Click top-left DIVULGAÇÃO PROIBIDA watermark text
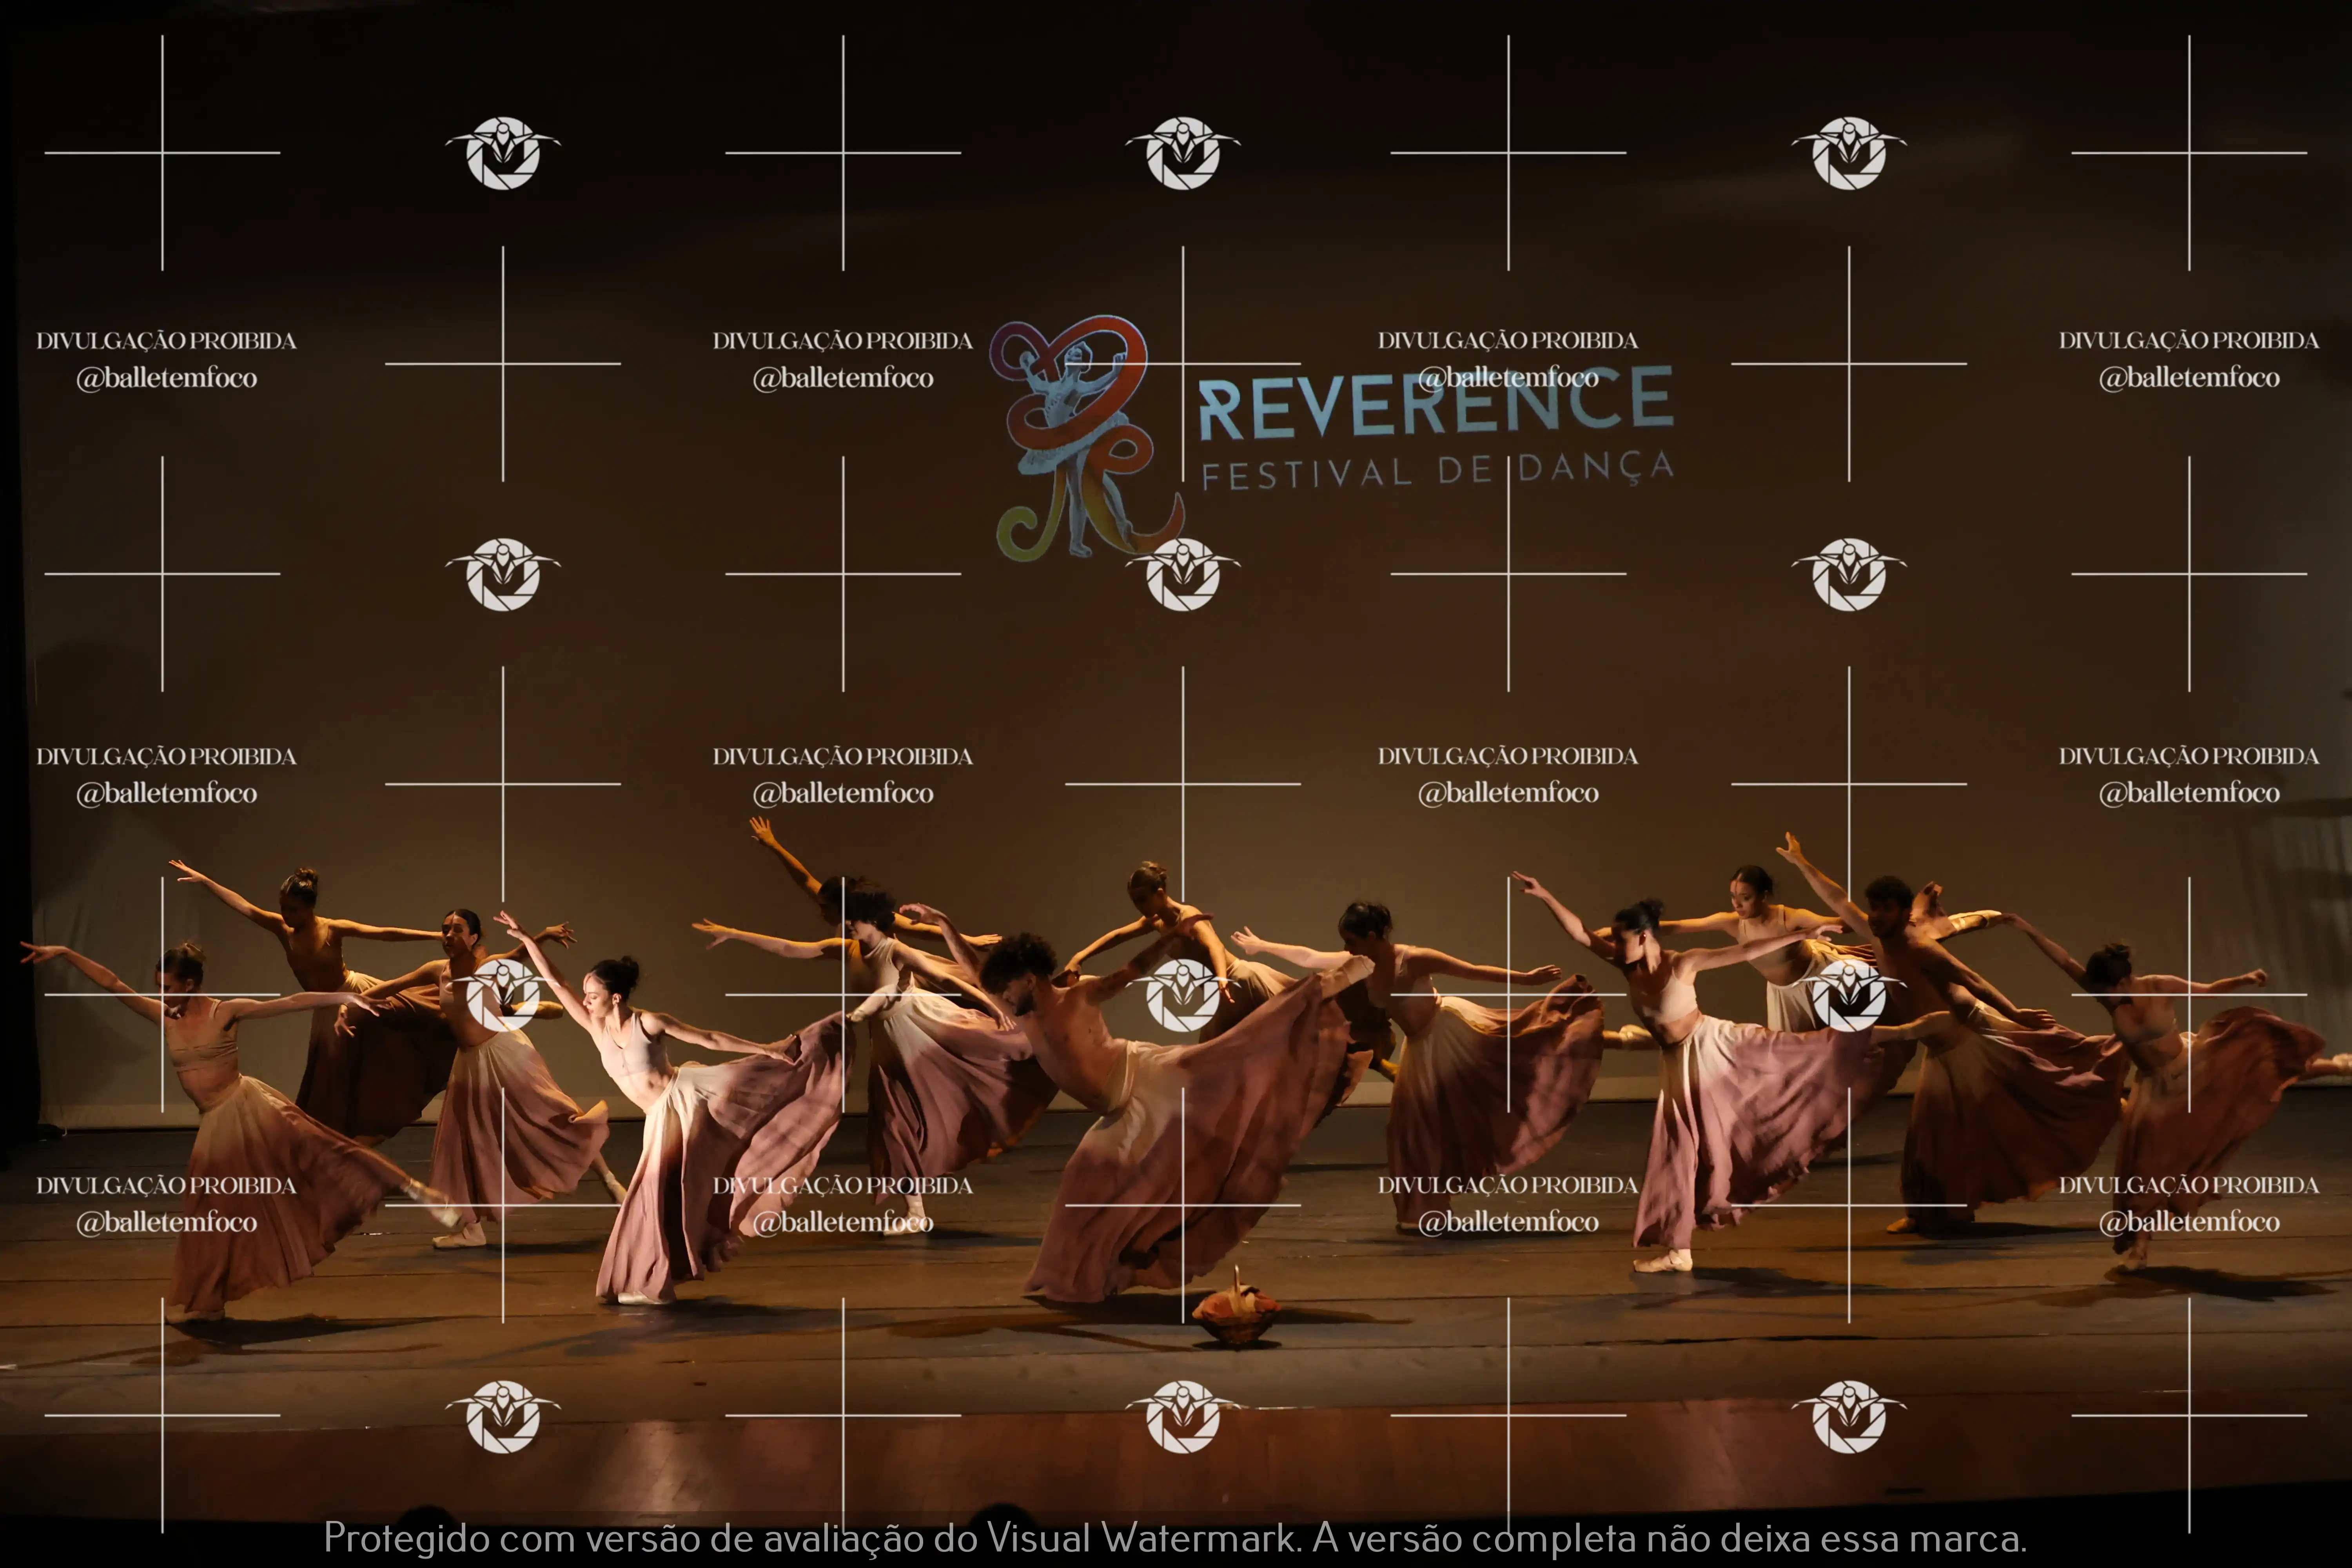 point(166,341)
